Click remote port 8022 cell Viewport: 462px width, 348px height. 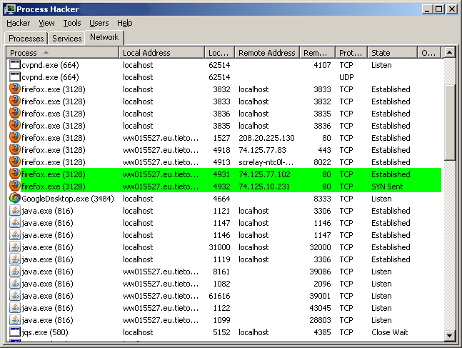tap(322, 162)
